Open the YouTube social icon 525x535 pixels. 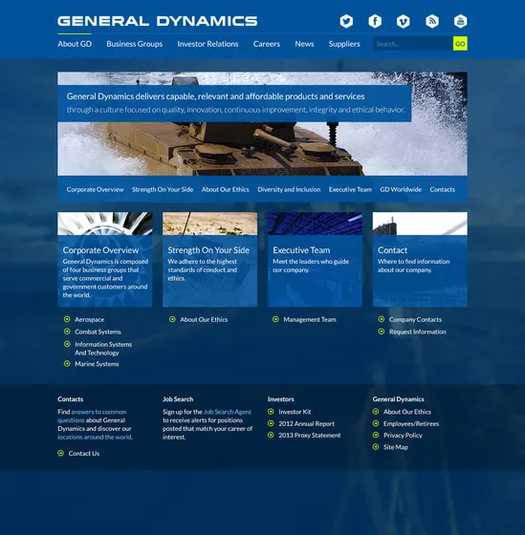460,21
